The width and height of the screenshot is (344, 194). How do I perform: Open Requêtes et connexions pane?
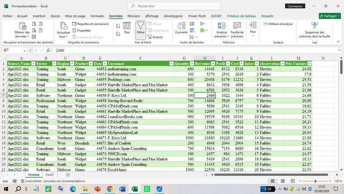click(91, 24)
